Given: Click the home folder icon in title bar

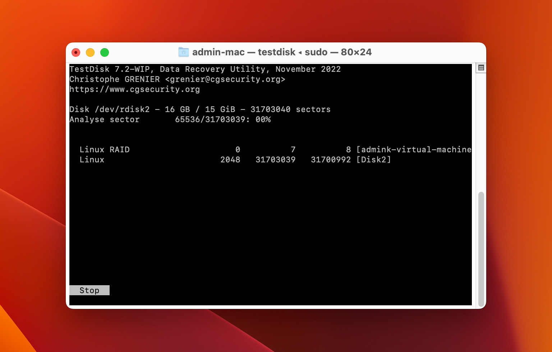Looking at the screenshot, I should pyautogui.click(x=184, y=52).
